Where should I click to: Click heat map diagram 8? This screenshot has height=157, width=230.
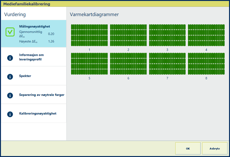[x=206, y=64]
